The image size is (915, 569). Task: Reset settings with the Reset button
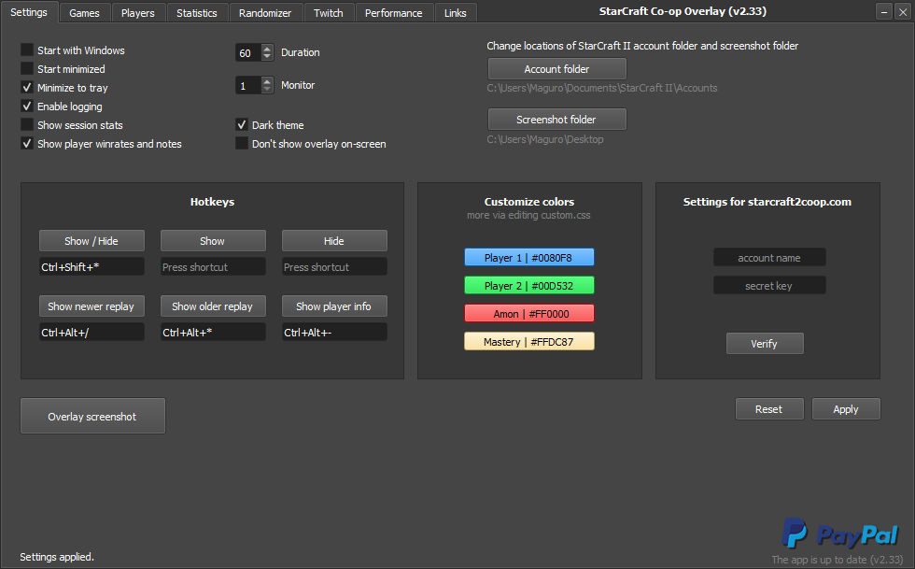pos(769,409)
